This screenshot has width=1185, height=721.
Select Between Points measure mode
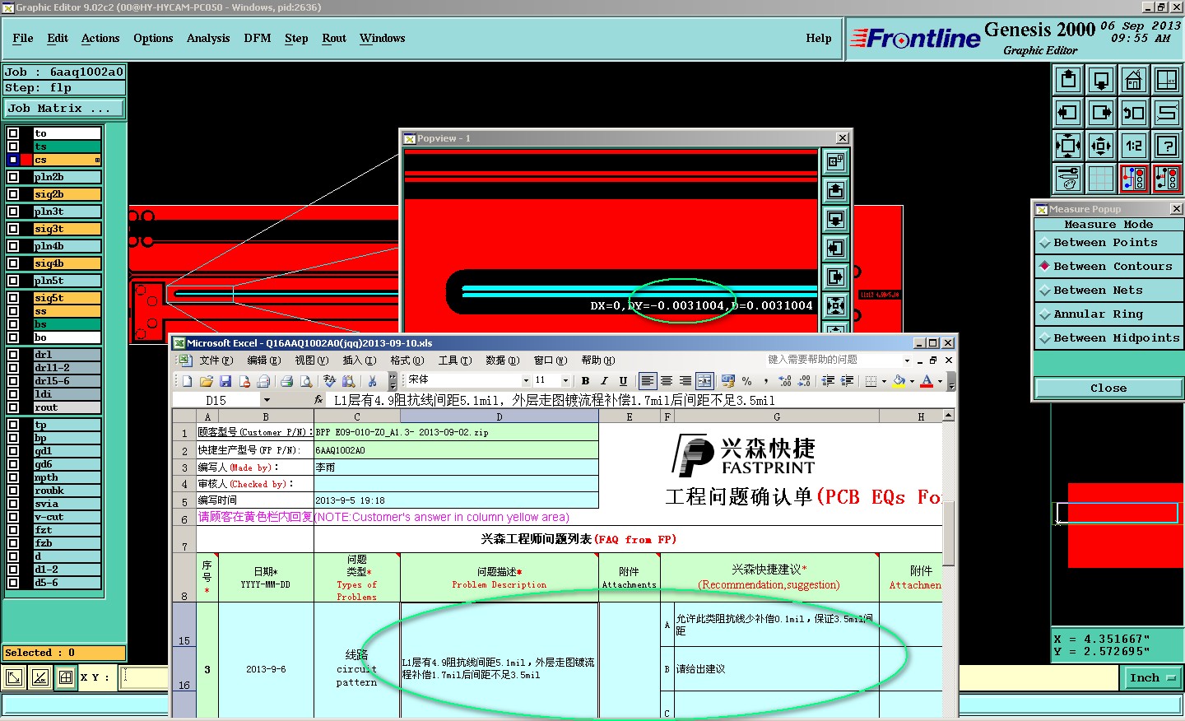[x=1108, y=243]
